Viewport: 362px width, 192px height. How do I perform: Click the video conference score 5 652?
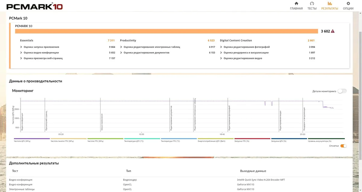click(112, 53)
